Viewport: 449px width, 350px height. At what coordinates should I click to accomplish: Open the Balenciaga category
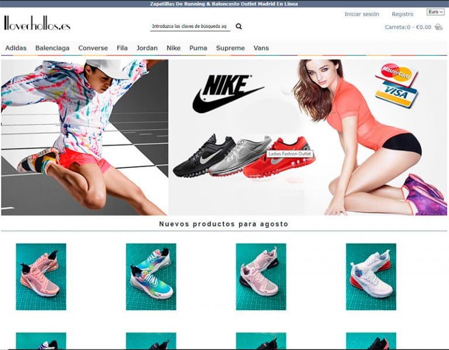53,48
